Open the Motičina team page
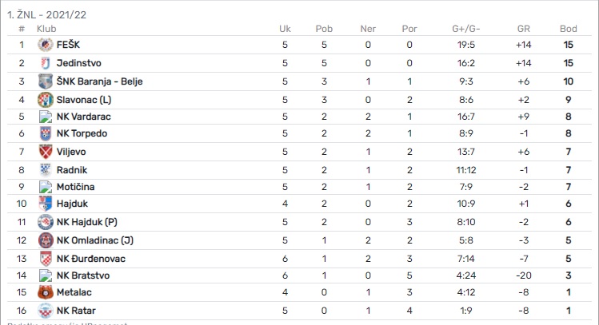 76,187
